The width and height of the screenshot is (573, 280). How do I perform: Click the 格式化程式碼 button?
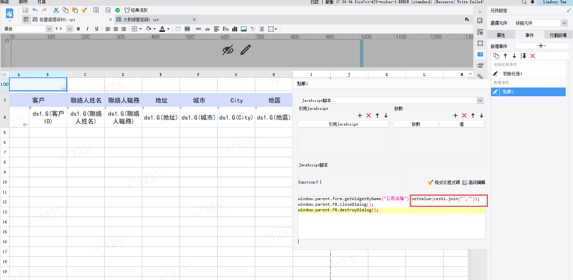point(444,182)
